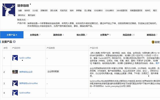160x100 pixels.
Task: Click the 企业商务配套 product type tag
Action: pos(53,71)
